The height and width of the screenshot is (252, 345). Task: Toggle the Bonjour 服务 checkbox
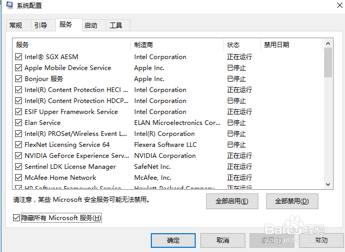point(18,79)
